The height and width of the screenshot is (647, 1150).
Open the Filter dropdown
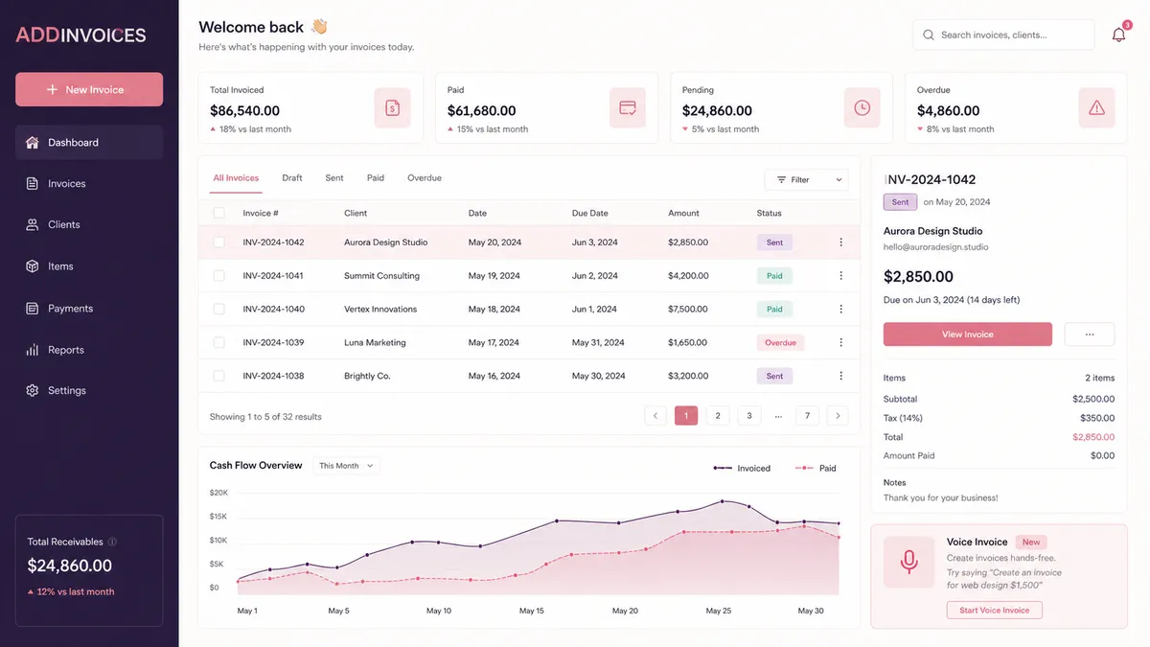click(x=806, y=179)
